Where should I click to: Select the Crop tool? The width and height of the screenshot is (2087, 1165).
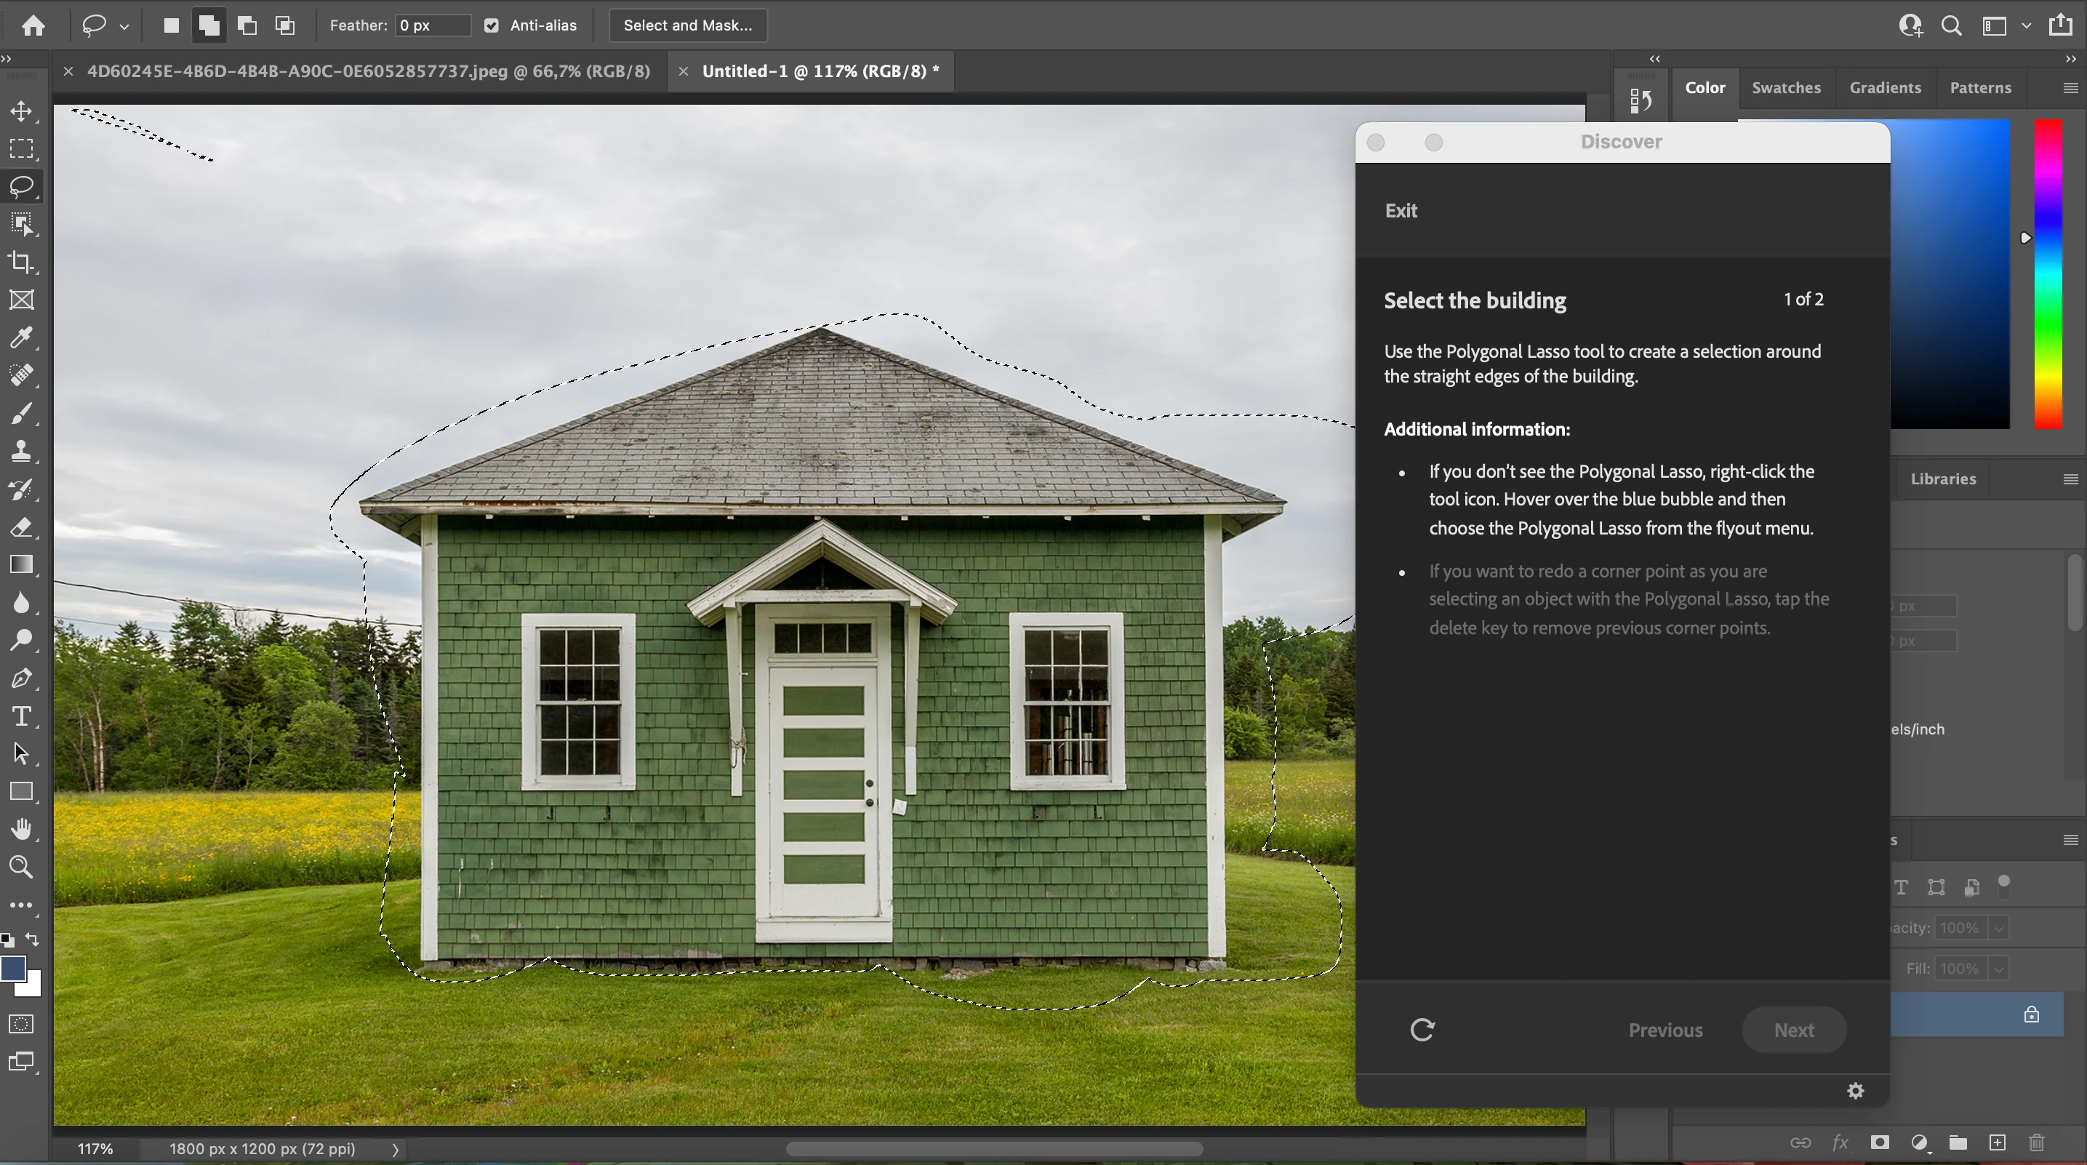pos(21,262)
